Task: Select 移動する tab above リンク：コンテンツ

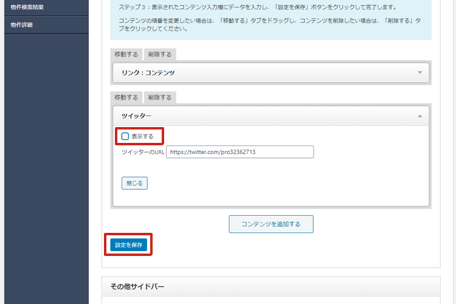Action: (126, 55)
